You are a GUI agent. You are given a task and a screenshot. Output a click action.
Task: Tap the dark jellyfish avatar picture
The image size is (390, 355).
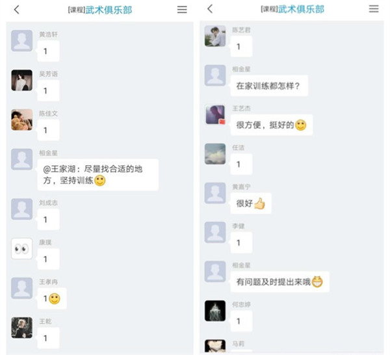[x=215, y=311]
